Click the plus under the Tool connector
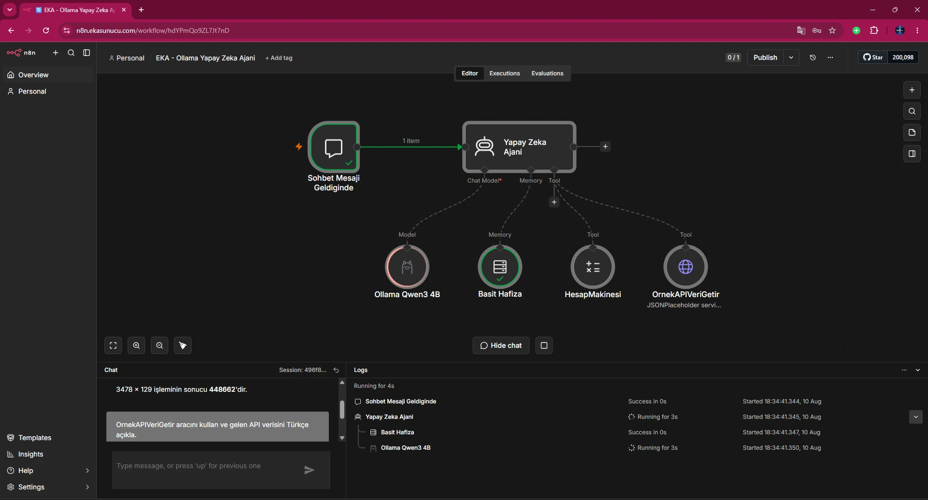The image size is (928, 500). (554, 202)
